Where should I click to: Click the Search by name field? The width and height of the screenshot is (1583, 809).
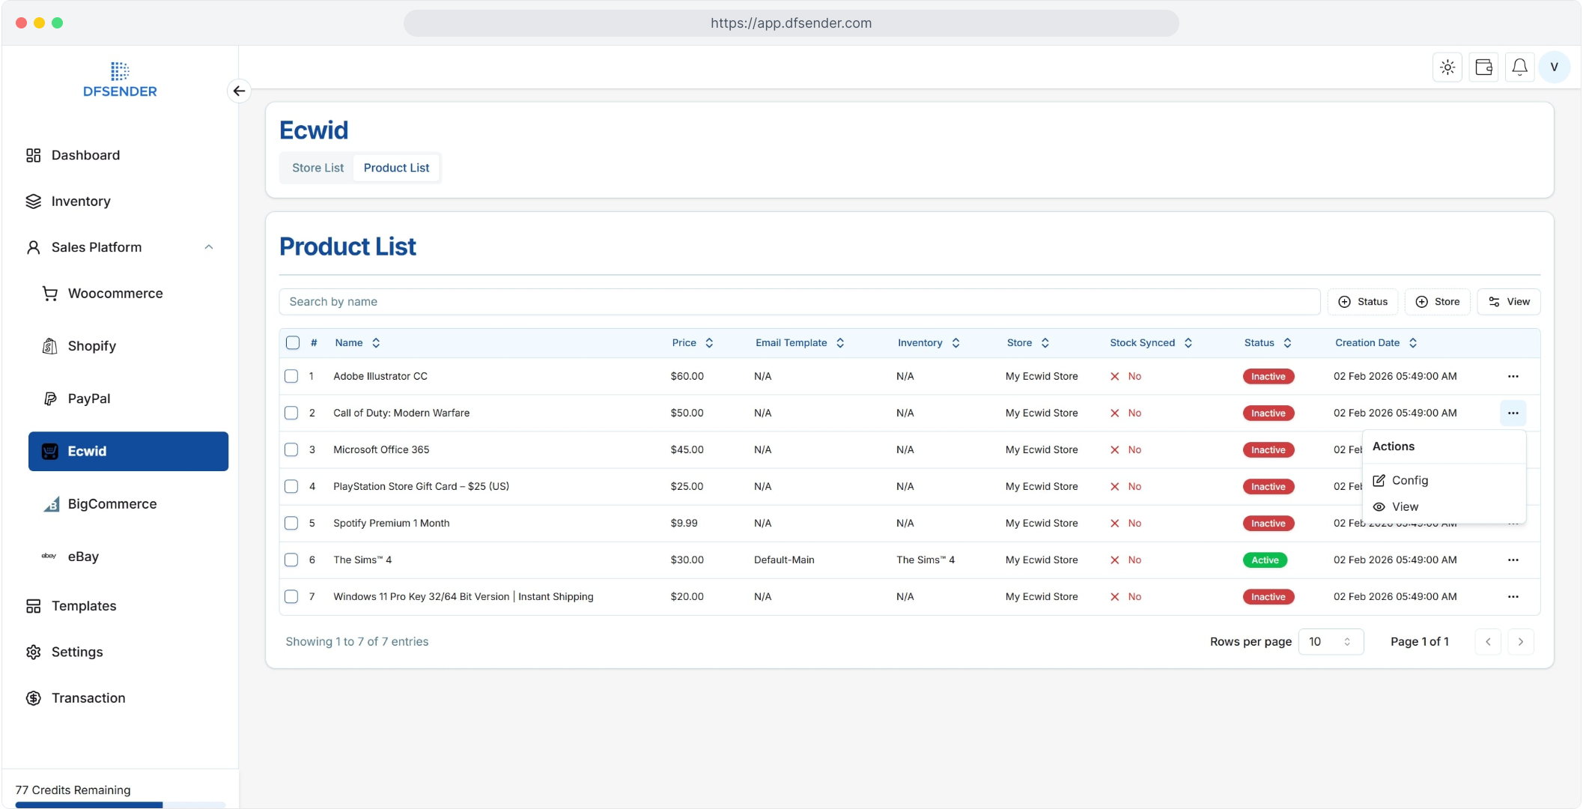point(799,302)
